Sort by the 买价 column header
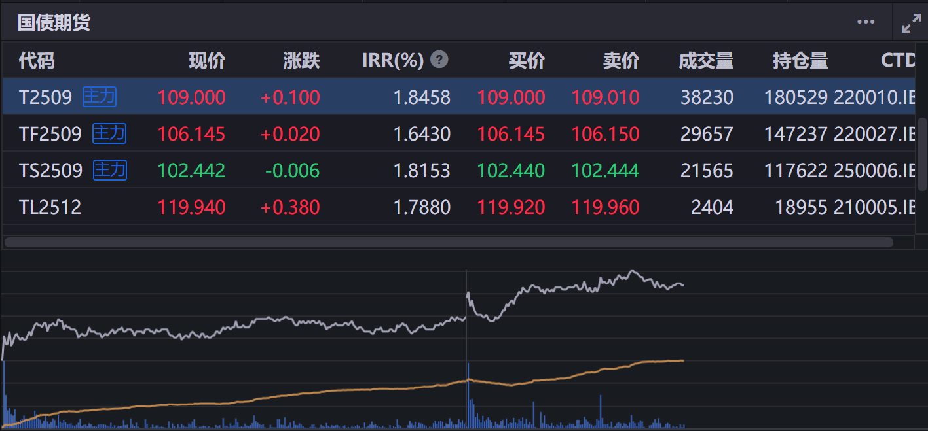The width and height of the screenshot is (928, 431). 527,61
